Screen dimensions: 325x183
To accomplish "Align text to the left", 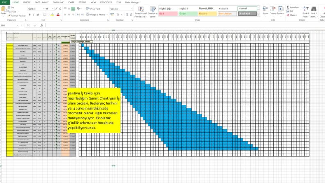I will tap(65, 14).
